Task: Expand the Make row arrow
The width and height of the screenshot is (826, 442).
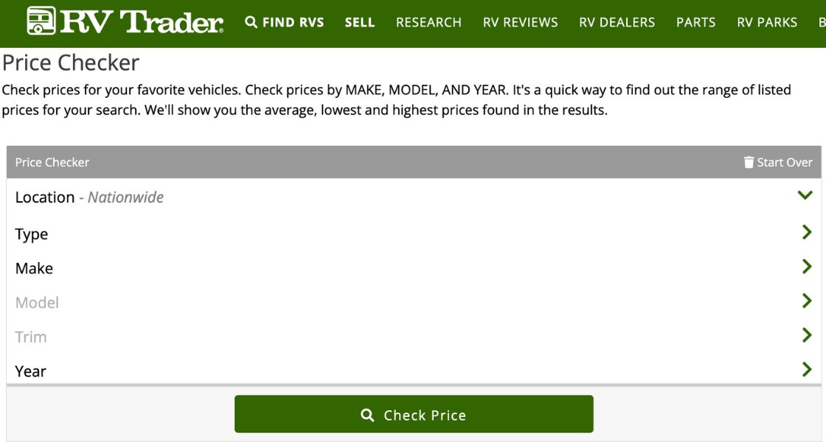Action: point(806,267)
